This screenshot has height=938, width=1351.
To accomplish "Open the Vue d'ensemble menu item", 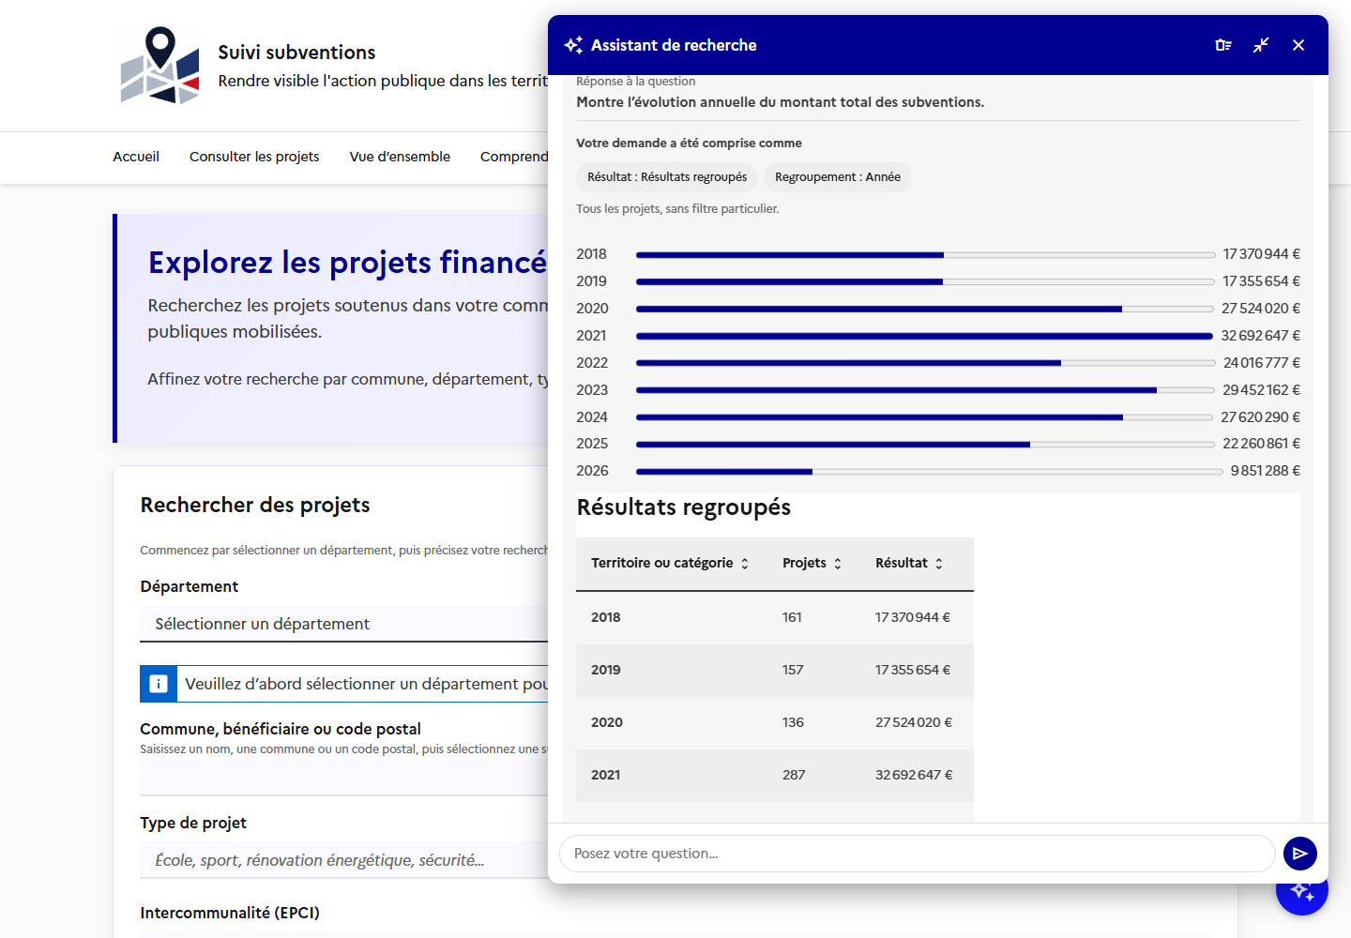I will click(x=400, y=157).
